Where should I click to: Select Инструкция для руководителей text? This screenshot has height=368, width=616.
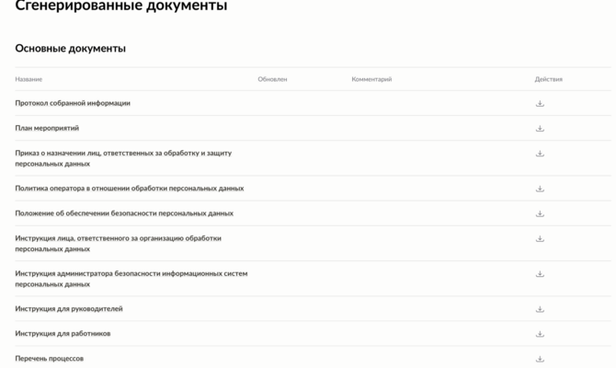69,308
